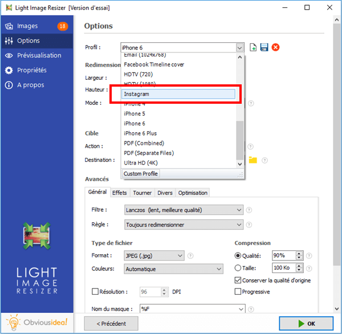The height and width of the screenshot is (334, 342).
Task: Select PDF (Separate Files) profile
Action: pyautogui.click(x=178, y=153)
